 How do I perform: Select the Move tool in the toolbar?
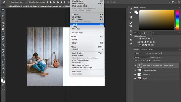point(3,9)
